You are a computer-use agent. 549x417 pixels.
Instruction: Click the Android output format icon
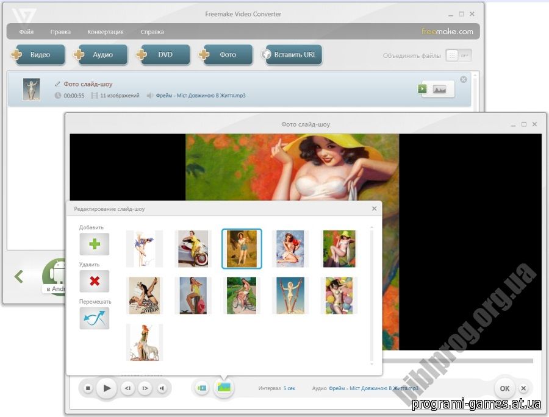[x=54, y=276]
